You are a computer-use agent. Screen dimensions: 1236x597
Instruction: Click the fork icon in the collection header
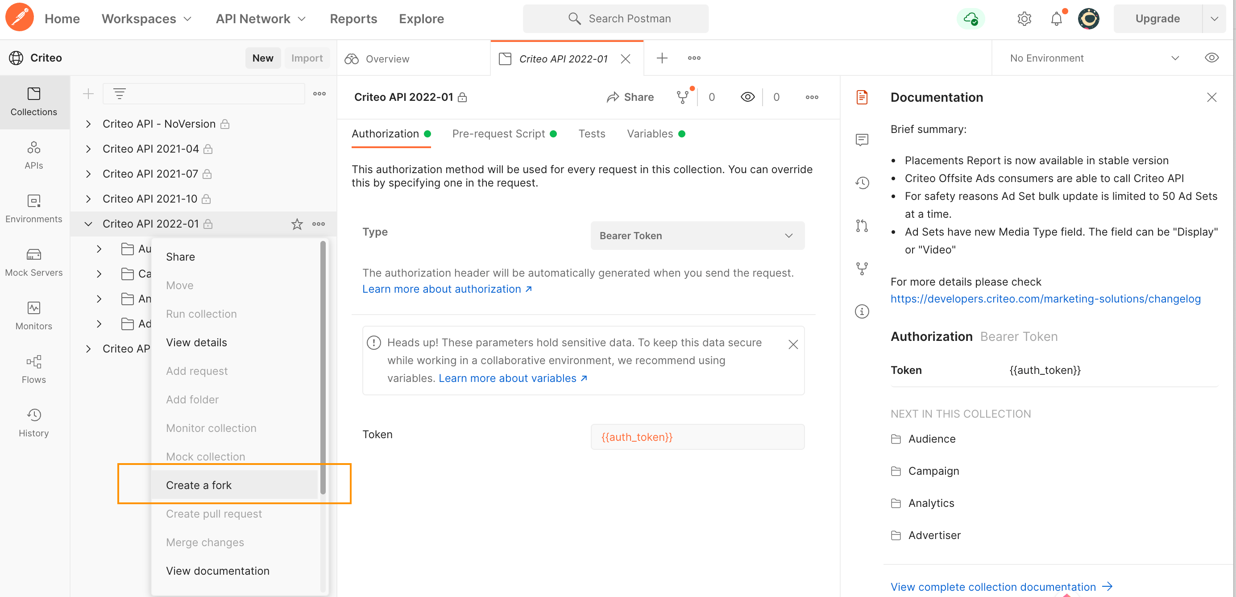coord(683,97)
